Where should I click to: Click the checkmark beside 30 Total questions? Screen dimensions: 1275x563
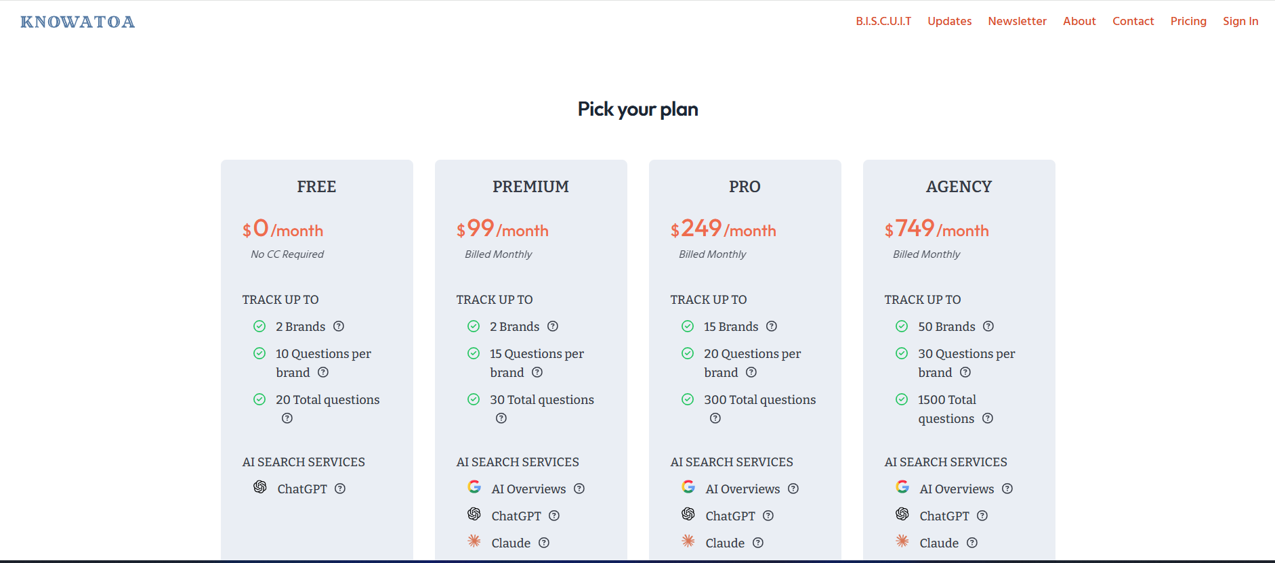[x=473, y=399]
